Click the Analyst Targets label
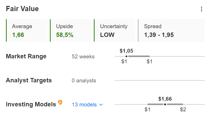 click(29, 80)
